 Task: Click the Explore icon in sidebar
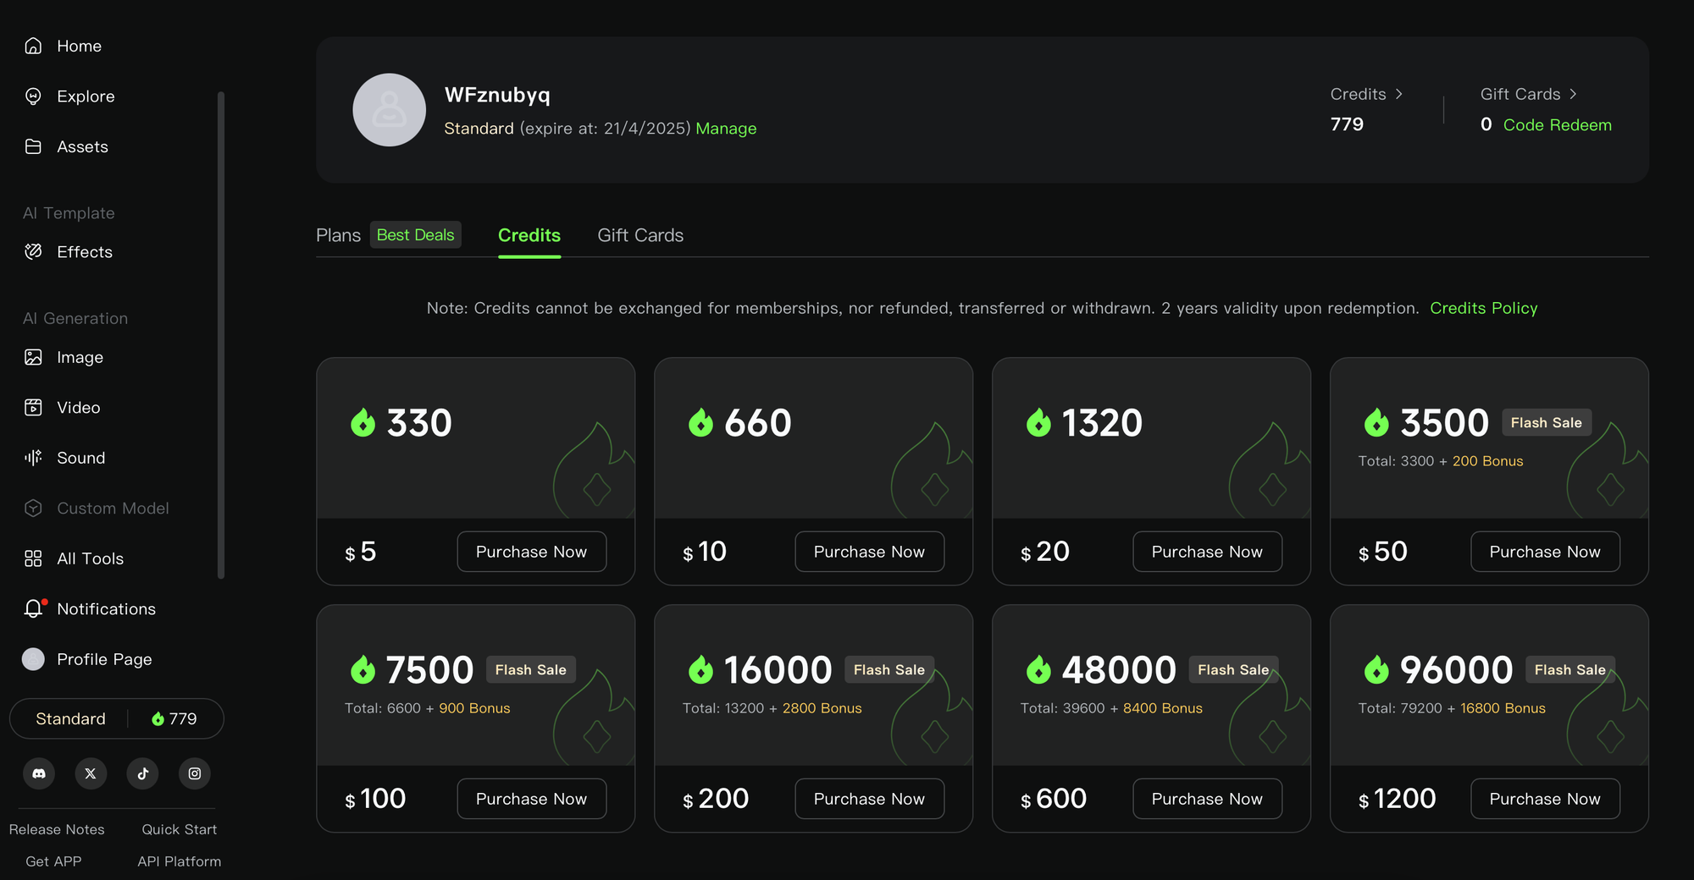pyautogui.click(x=33, y=96)
